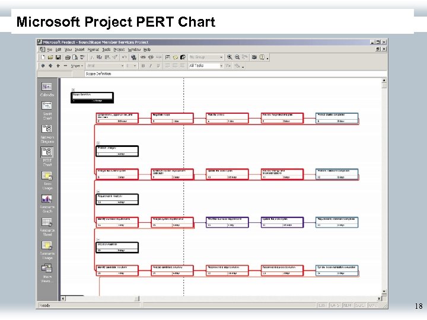This screenshot has height=320, width=427.
Task: Open Task Information dialog icon
Action: pyautogui.click(x=168, y=57)
